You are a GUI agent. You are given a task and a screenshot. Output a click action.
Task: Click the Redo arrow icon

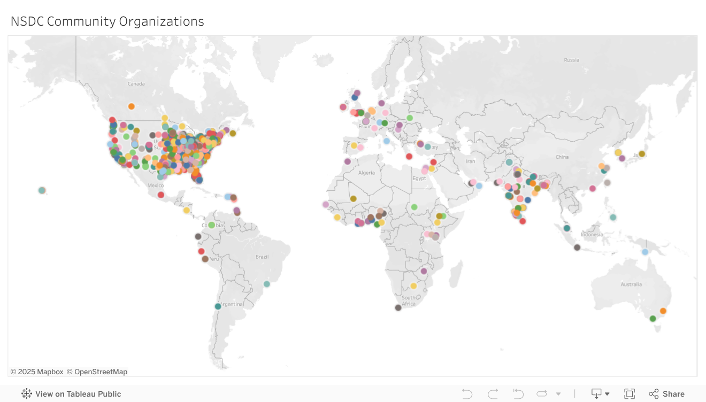pos(493,394)
